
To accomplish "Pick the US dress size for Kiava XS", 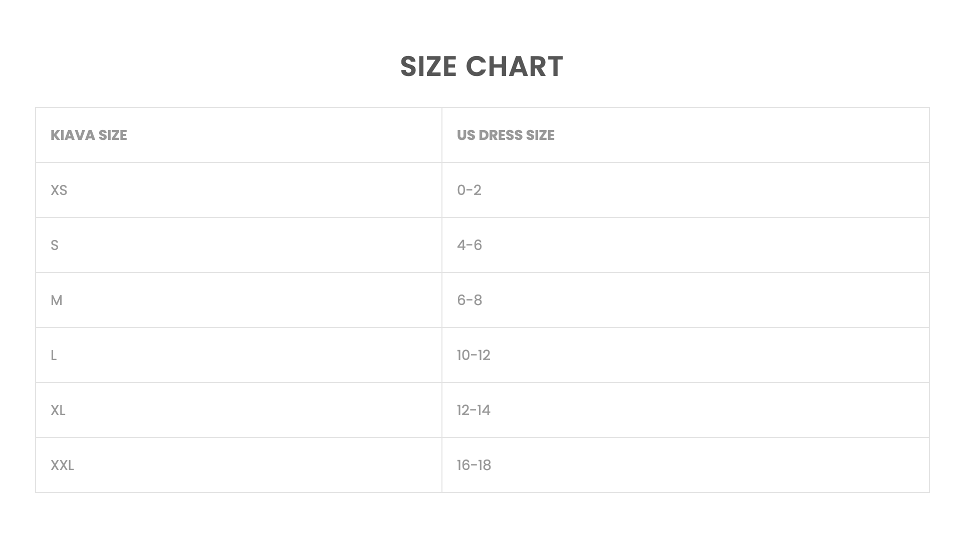I will click(x=469, y=190).
